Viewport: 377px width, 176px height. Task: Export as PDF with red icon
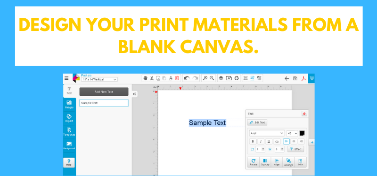pos(303,78)
